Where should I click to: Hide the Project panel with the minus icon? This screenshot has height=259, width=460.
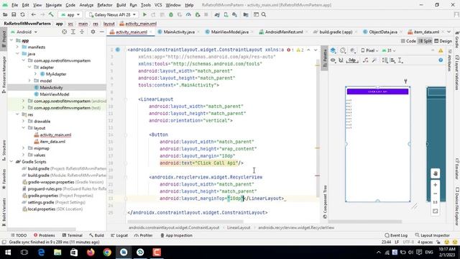click(101, 32)
